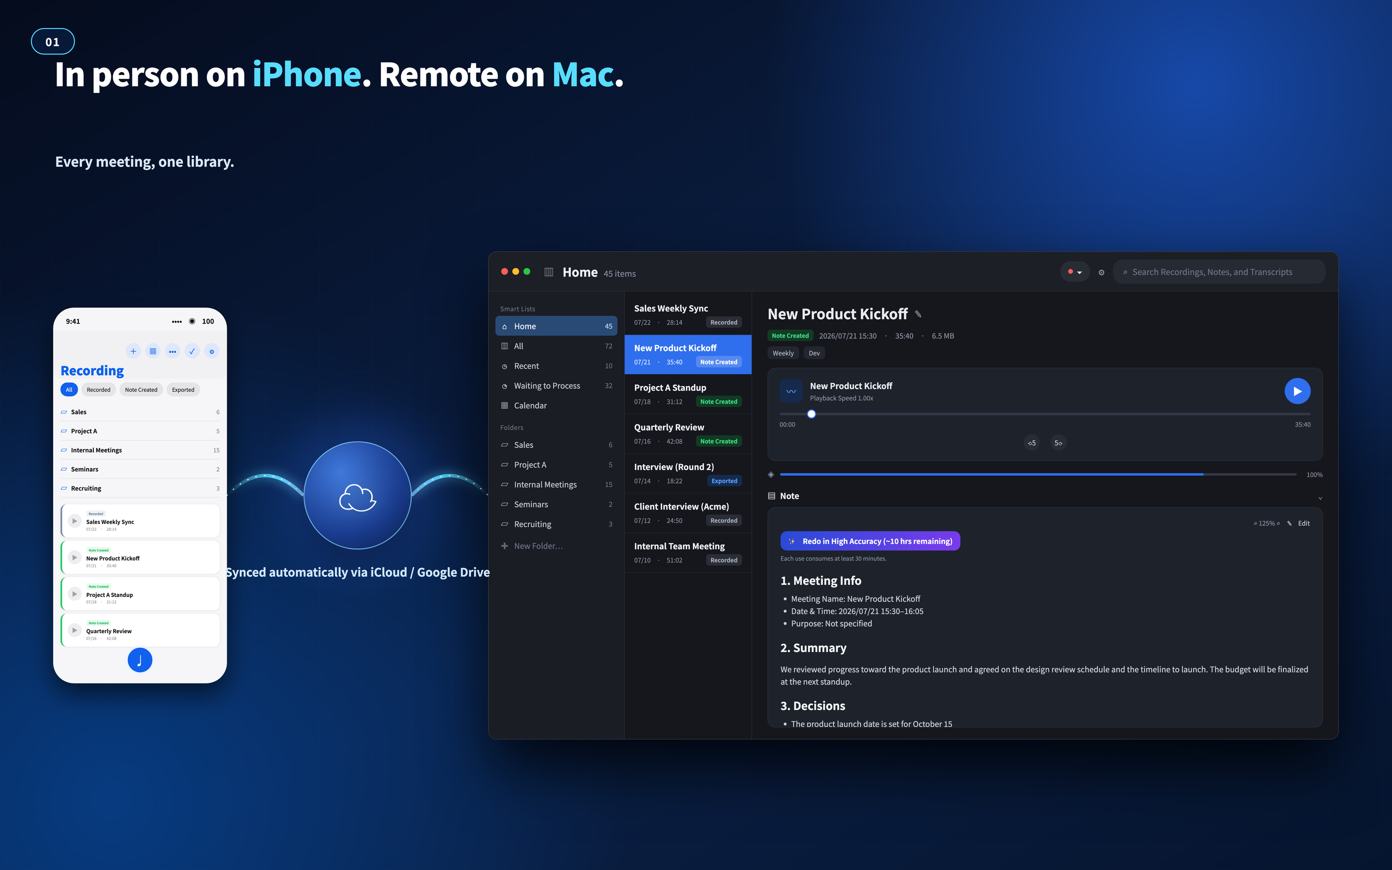Viewport: 1392px width, 870px height.
Task: Open the Recruiting folder on the phone
Action: [x=140, y=489]
